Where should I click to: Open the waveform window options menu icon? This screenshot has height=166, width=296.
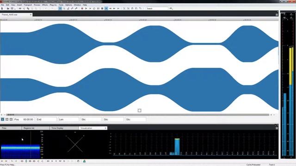tap(277, 14)
